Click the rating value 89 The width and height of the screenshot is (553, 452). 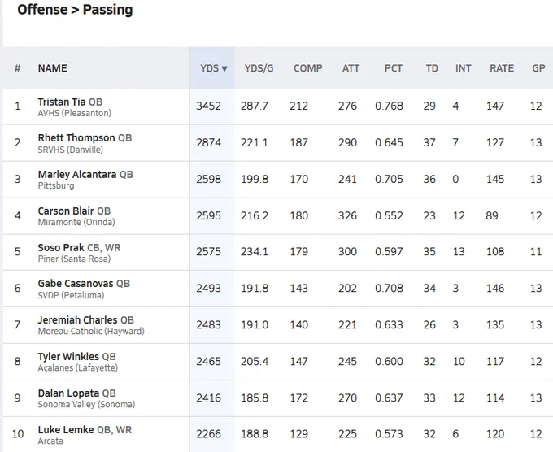point(492,215)
